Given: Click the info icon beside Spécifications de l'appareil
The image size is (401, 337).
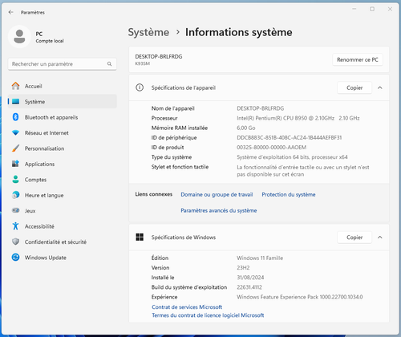Looking at the screenshot, I should pos(140,87).
